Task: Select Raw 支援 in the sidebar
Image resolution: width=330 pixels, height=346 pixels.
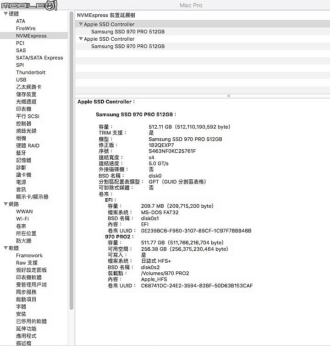Action: click(27, 263)
